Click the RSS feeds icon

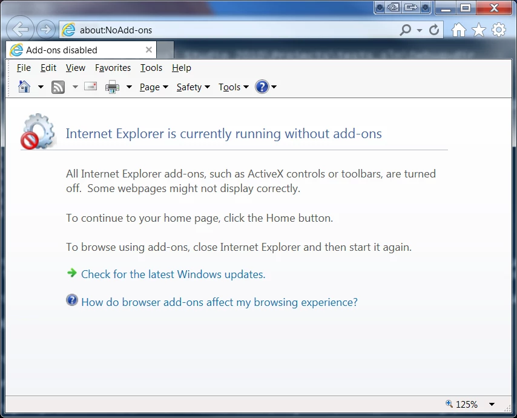coord(58,87)
